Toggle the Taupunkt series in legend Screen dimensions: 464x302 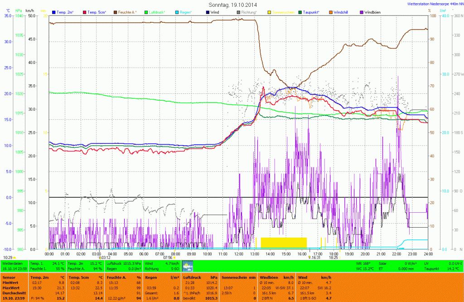[x=312, y=12]
